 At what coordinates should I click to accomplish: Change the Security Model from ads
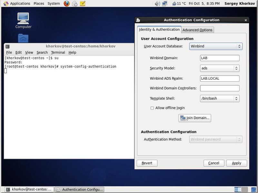220,68
